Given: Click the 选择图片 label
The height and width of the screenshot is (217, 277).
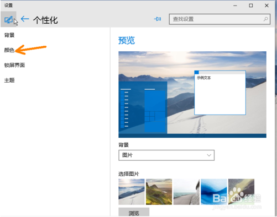Looking at the screenshot, I should (x=129, y=173).
